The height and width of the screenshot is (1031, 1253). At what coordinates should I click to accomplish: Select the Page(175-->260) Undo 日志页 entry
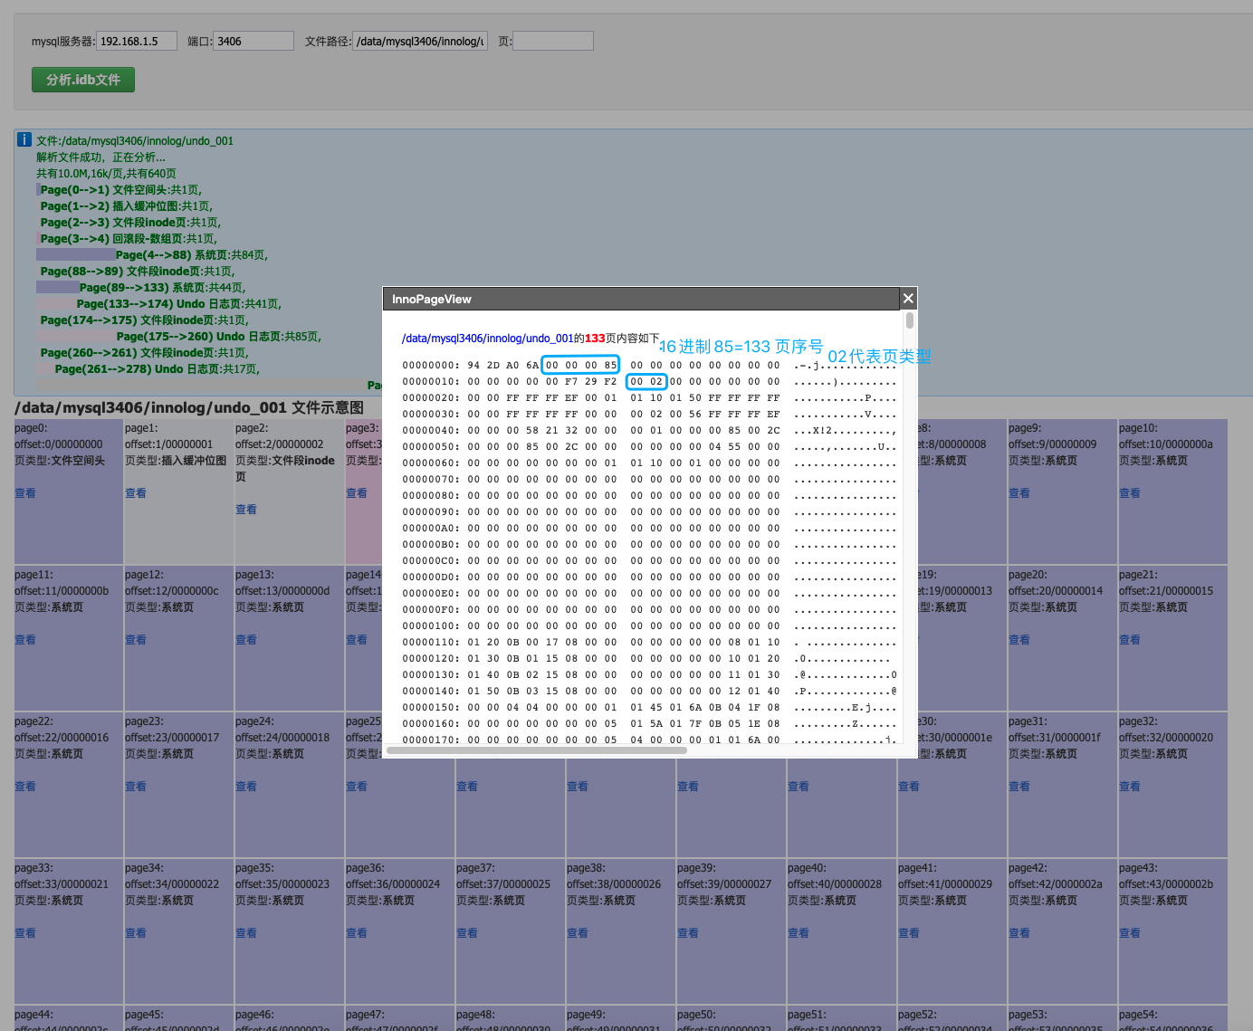click(x=218, y=337)
